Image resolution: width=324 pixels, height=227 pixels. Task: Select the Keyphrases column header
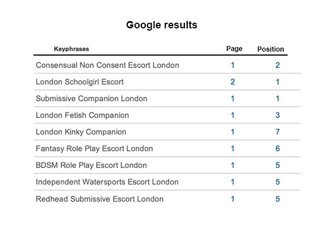71,49
